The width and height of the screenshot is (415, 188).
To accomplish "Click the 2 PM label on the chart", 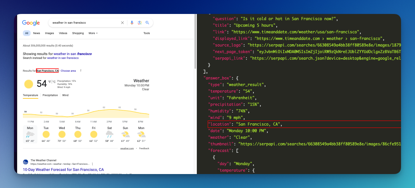I will point(109,122).
